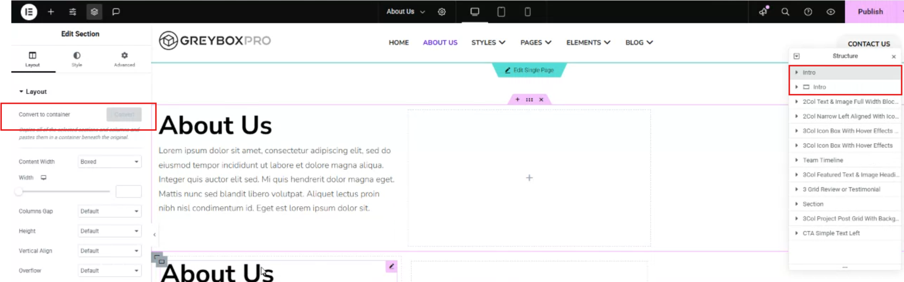The height and width of the screenshot is (282, 904).
Task: Switch to tablet responsive view
Action: point(501,12)
